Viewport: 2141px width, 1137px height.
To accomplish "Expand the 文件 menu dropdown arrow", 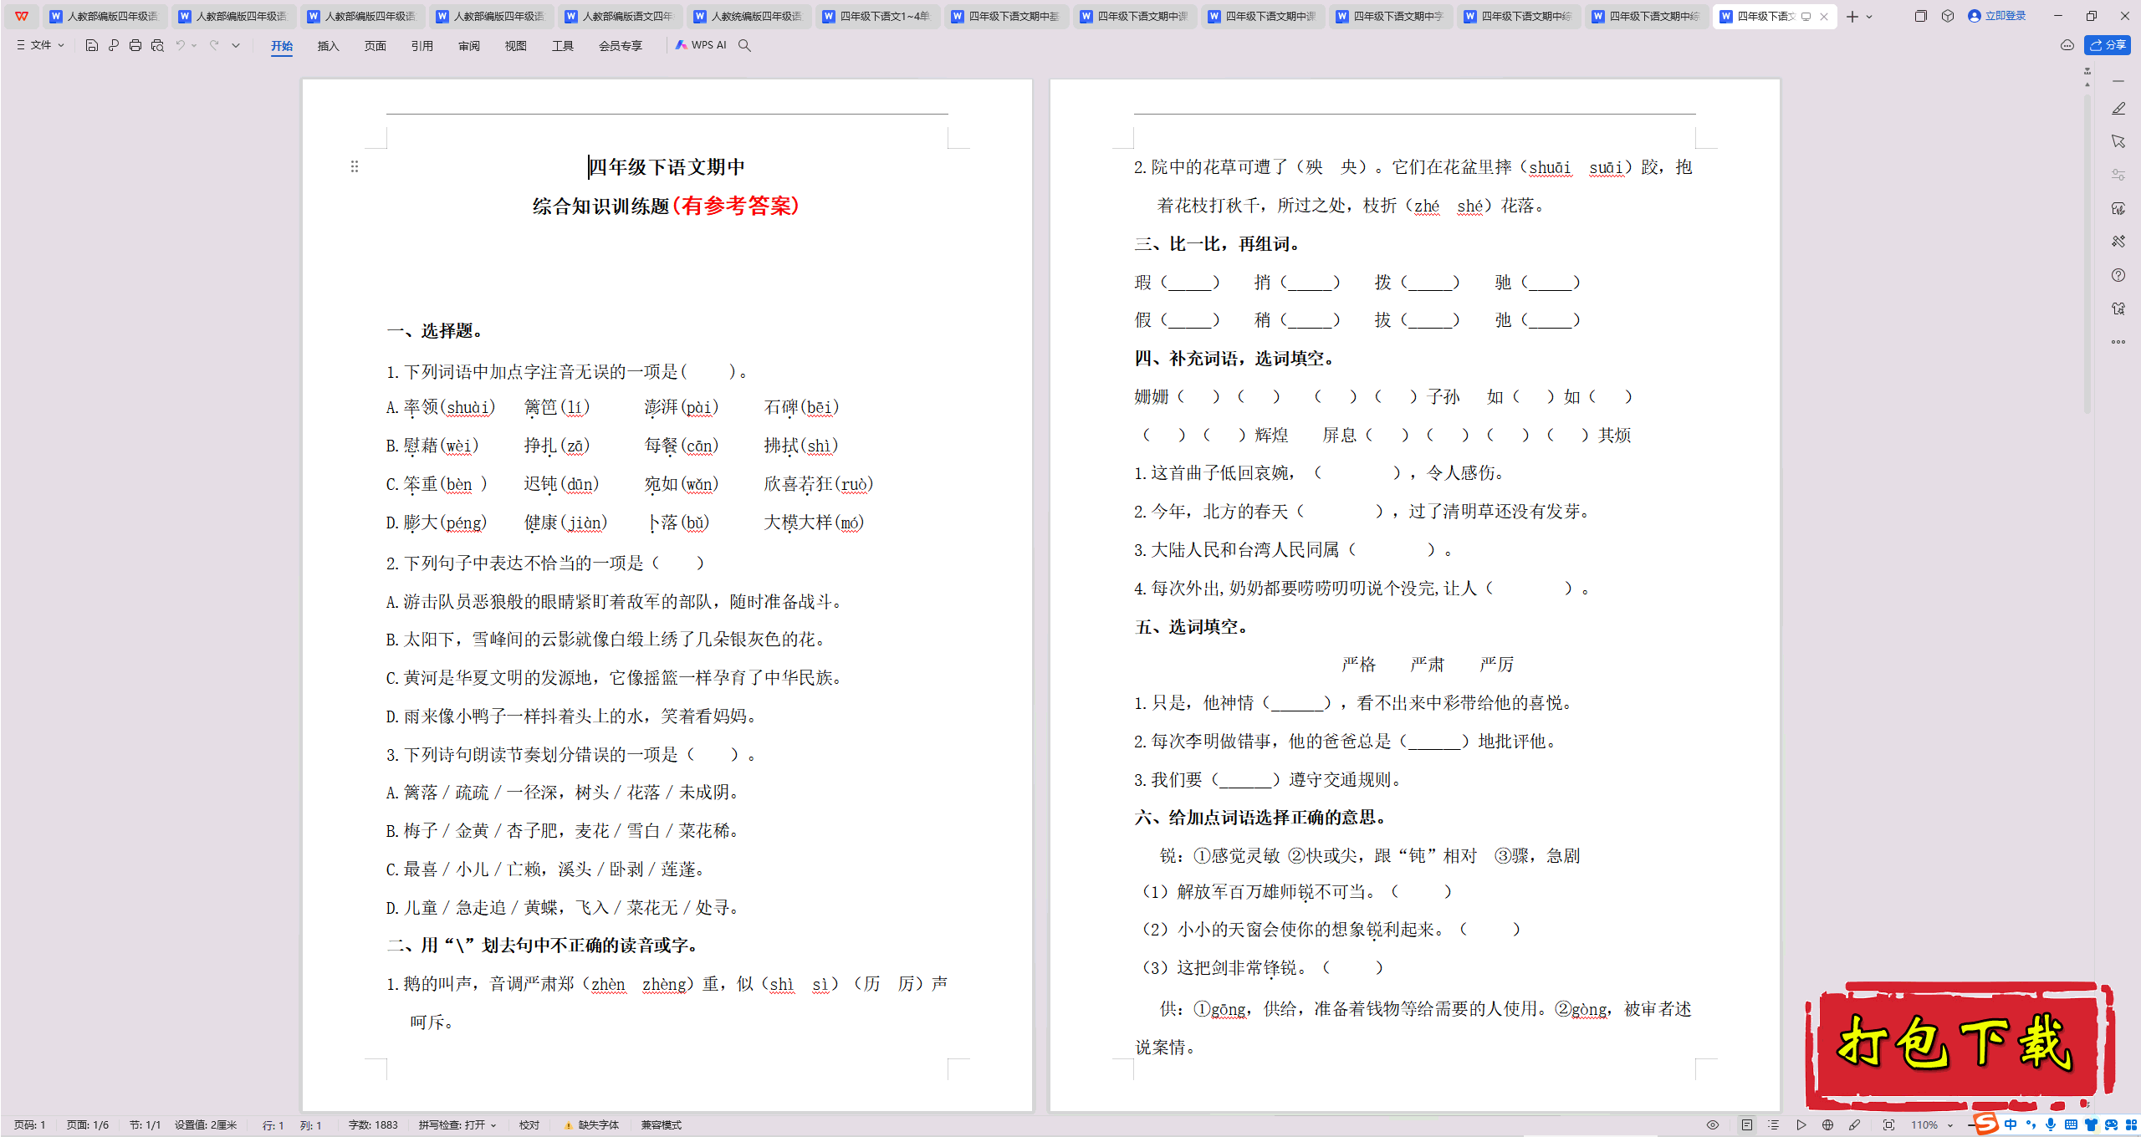I will pyautogui.click(x=61, y=46).
